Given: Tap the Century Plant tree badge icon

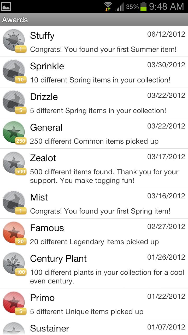Looking at the screenshot, I should pos(14,264).
